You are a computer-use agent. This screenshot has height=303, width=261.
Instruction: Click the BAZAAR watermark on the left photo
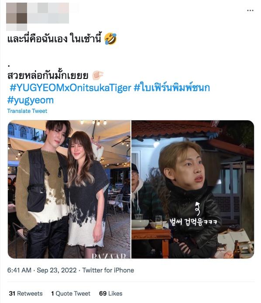pos(109,255)
